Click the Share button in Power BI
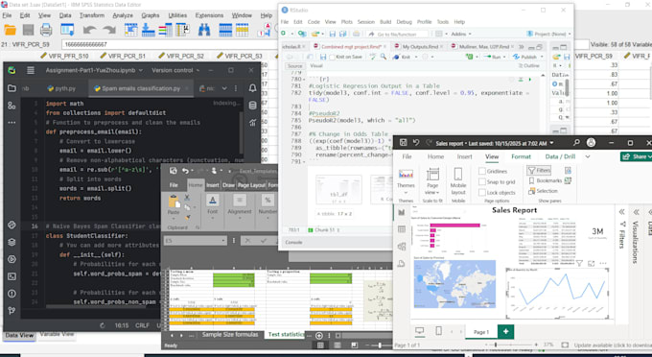652x357 pixels. 637,156
